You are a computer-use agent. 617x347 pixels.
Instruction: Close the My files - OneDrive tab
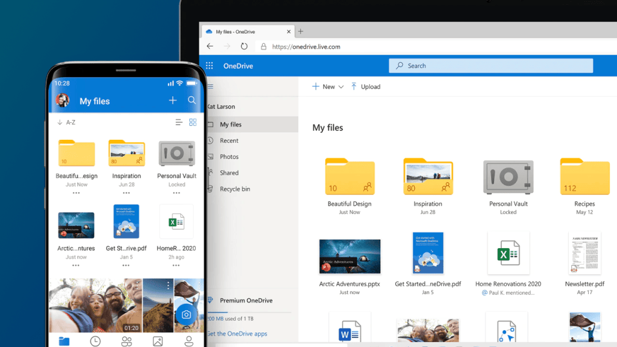pyautogui.click(x=289, y=31)
